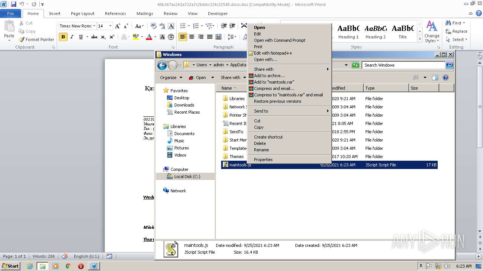Choose Add to archive in context menu
The width and height of the screenshot is (483, 271).
point(289,76)
